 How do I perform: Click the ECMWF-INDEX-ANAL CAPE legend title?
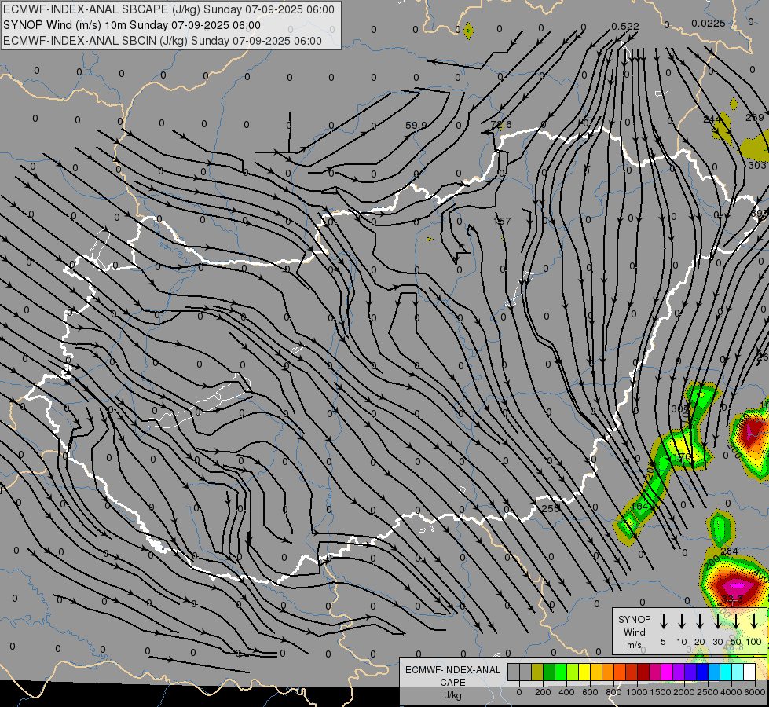452,682
